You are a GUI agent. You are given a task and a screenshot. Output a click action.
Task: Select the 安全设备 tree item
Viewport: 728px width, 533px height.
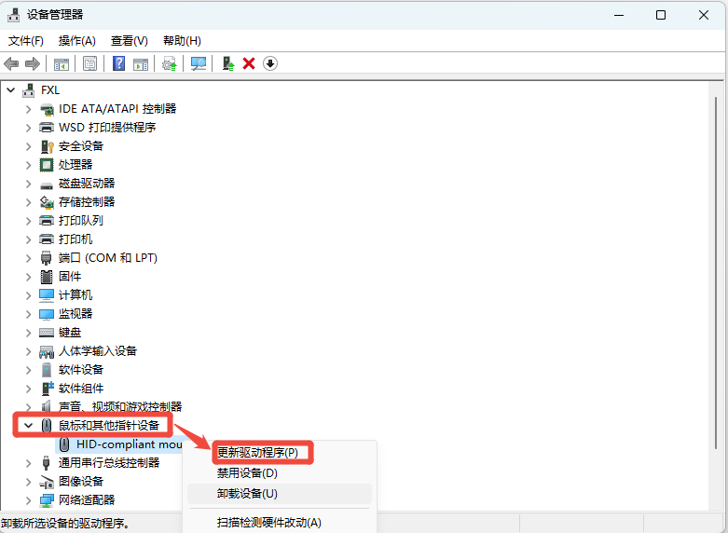[81, 146]
